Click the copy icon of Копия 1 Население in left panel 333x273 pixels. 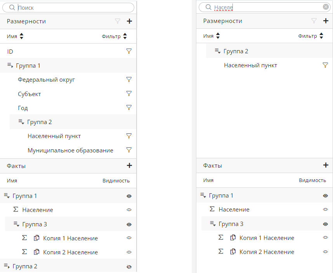[37, 238]
